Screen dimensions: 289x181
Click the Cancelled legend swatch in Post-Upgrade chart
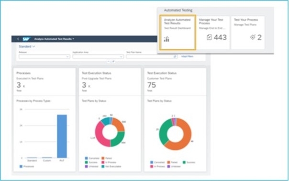[86, 158]
